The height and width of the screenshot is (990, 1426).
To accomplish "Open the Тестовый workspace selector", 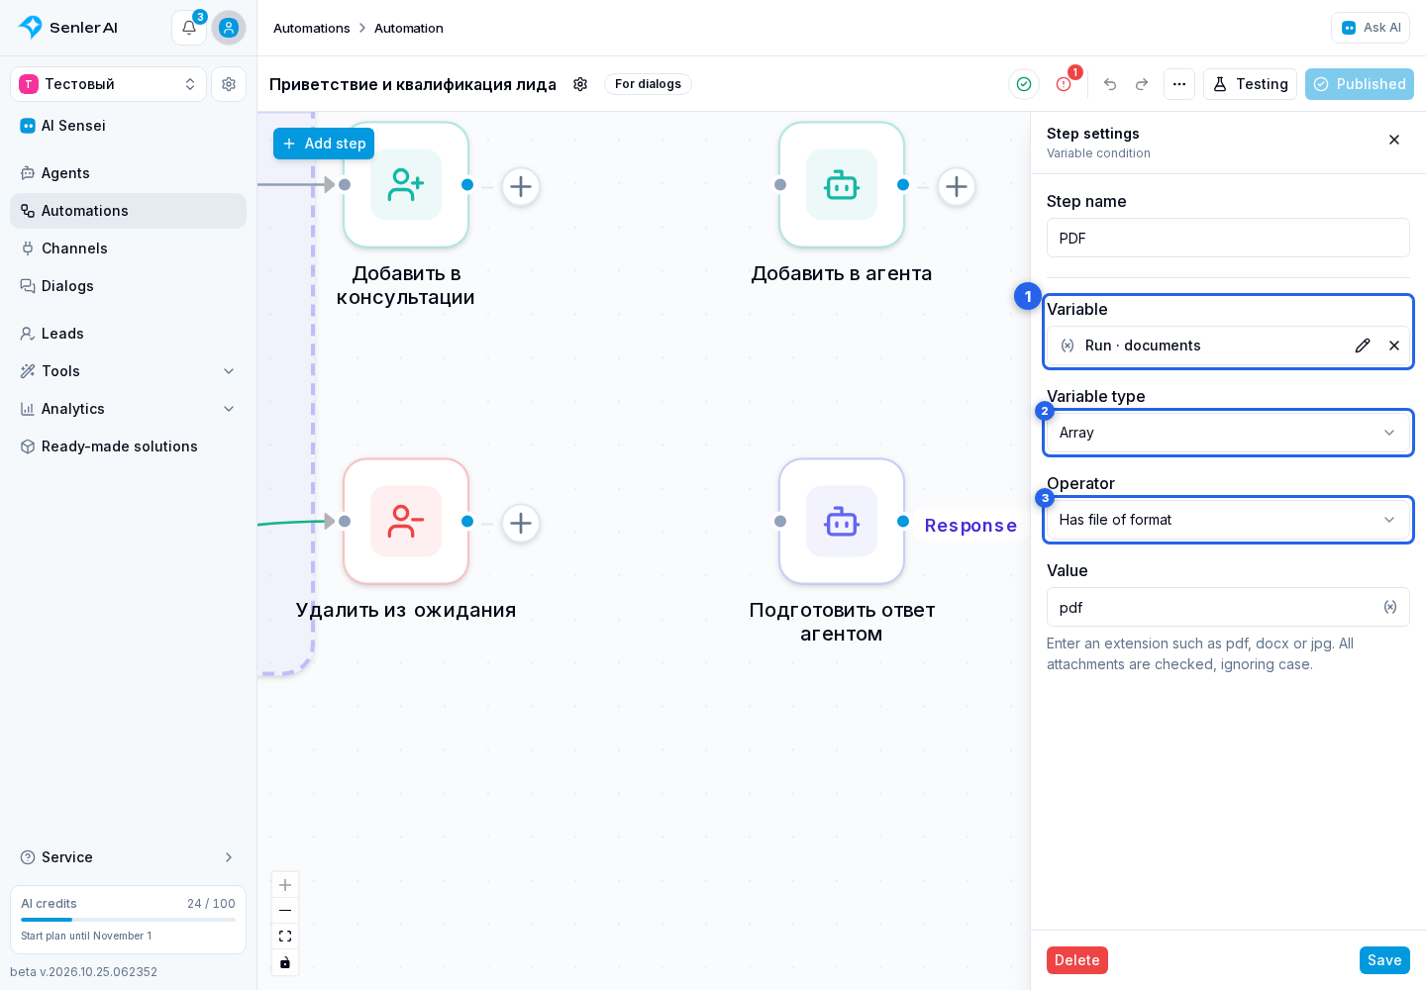I will 108,84.
